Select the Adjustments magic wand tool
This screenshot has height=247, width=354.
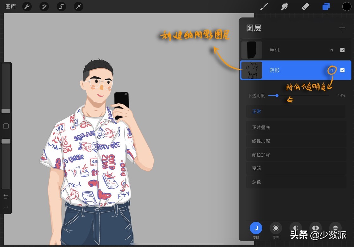point(44,6)
